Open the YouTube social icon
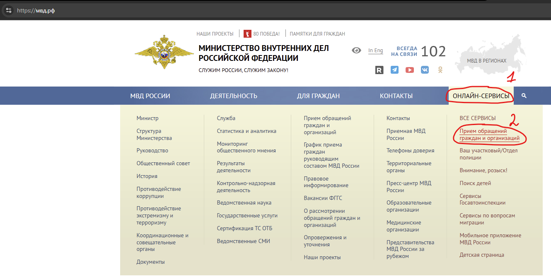Screen dimensions: 551x277 coord(410,70)
